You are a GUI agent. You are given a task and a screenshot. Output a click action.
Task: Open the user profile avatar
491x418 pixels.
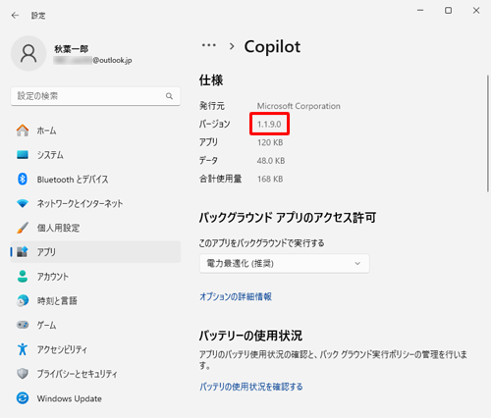(x=28, y=54)
